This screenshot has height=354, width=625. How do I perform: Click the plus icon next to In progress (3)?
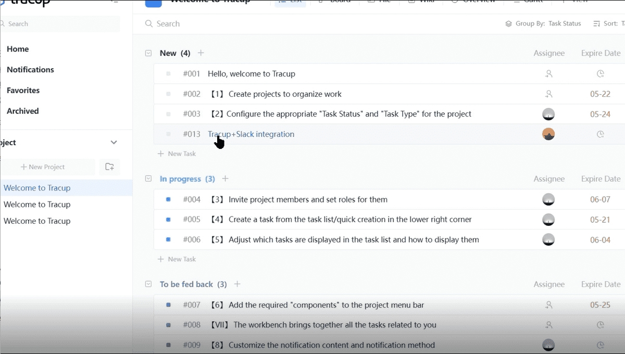[x=226, y=179]
